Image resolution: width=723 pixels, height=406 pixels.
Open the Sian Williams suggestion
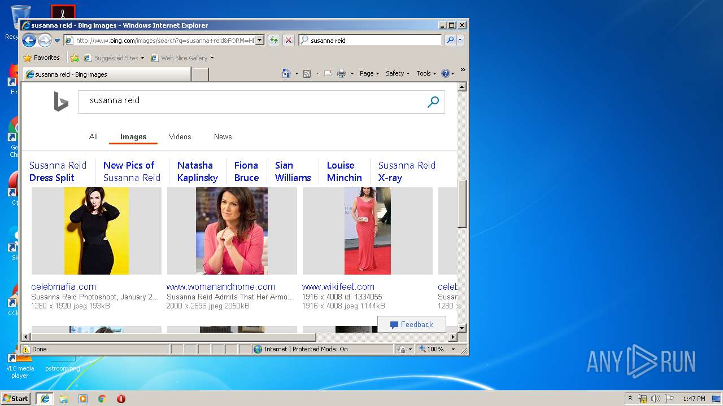[x=293, y=171]
